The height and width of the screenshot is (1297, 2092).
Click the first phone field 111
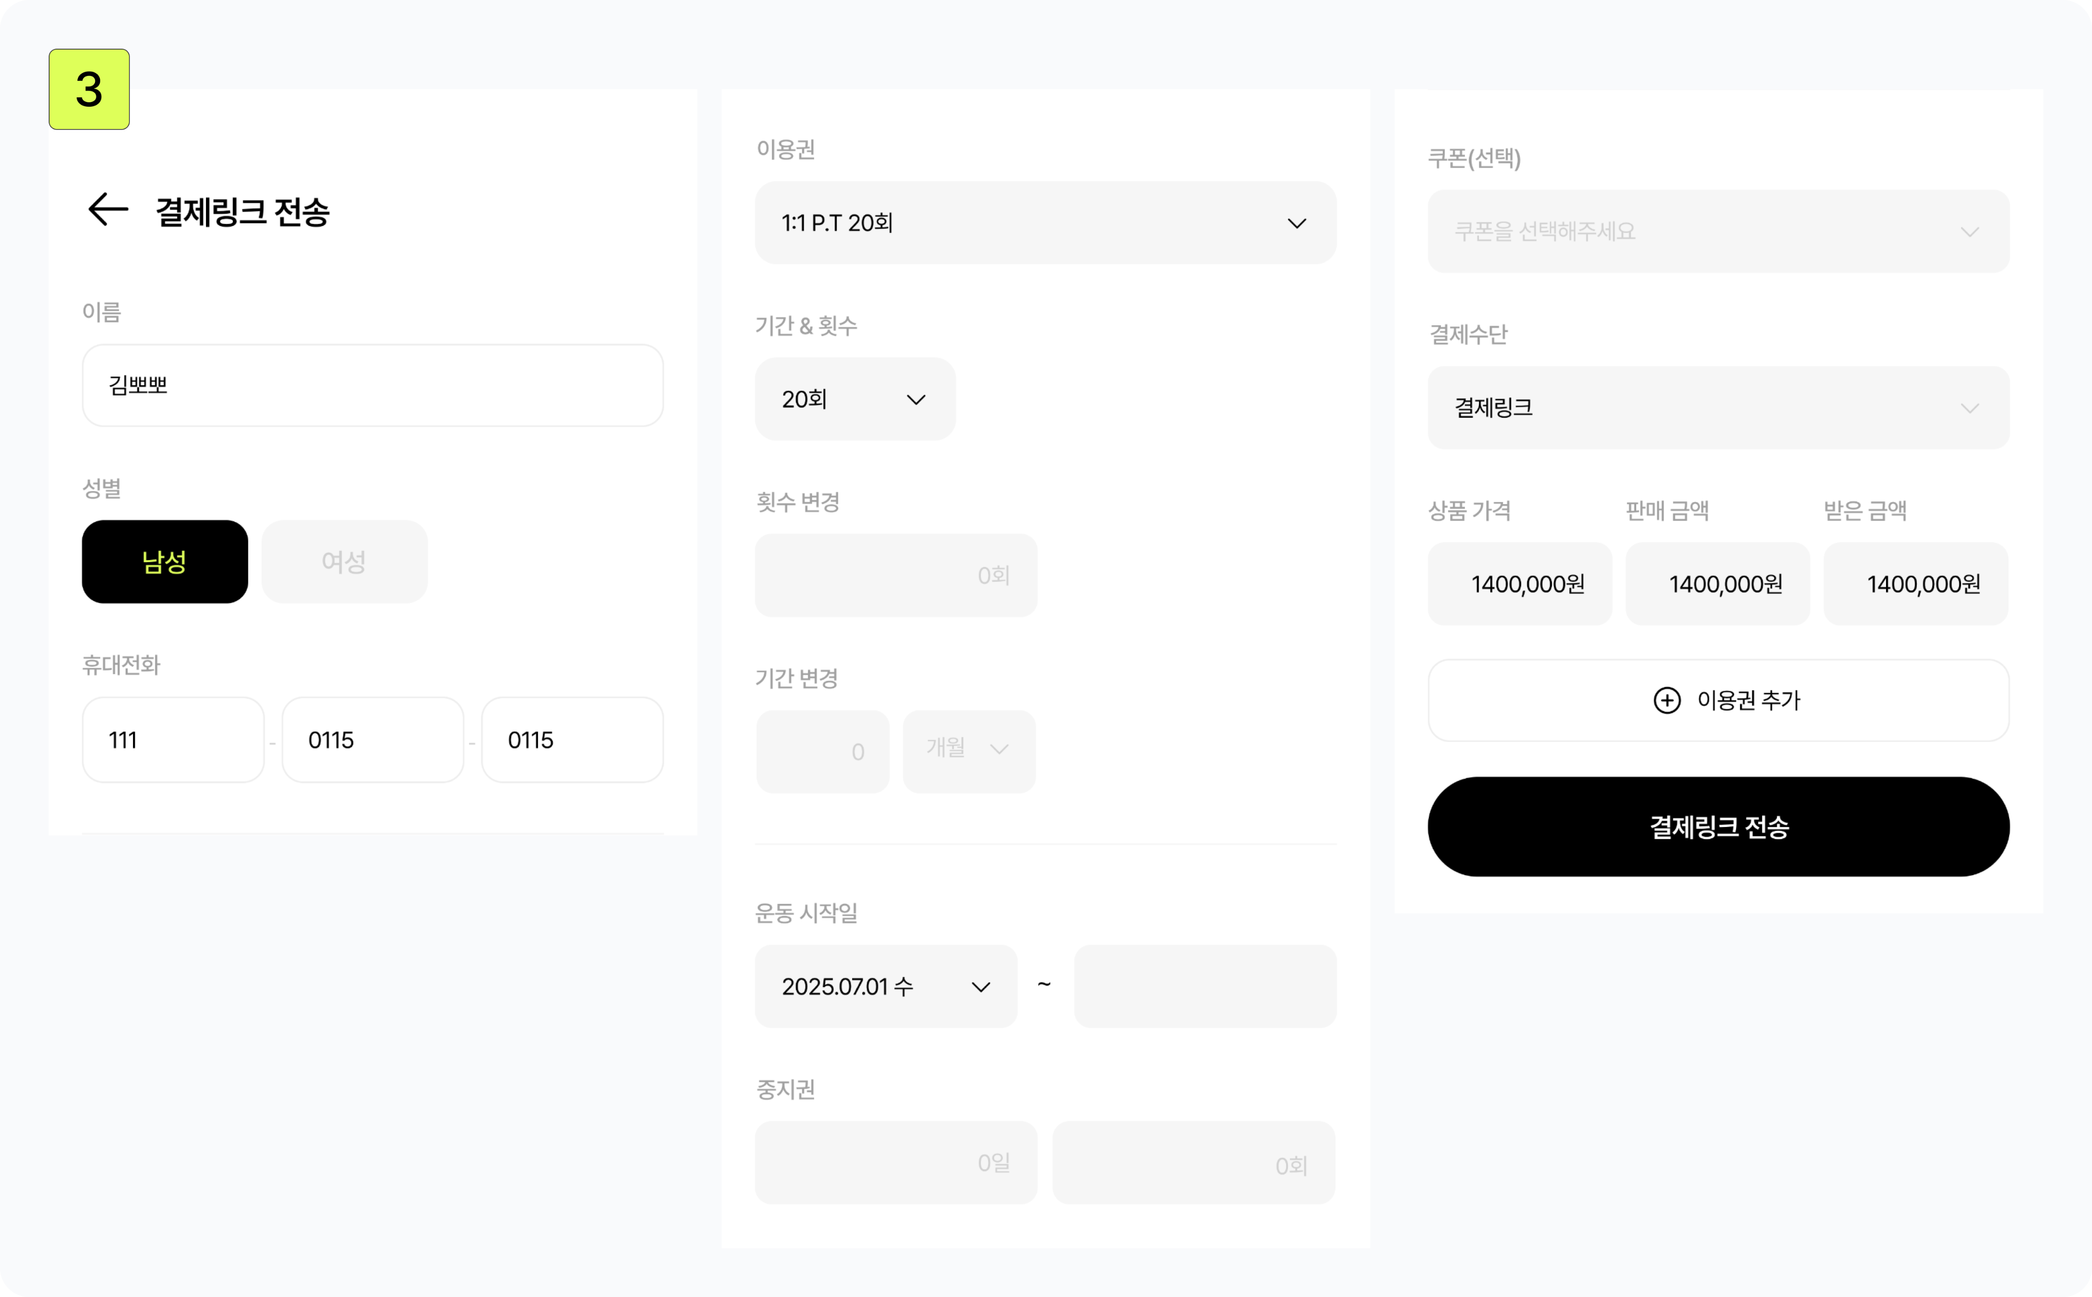click(x=173, y=739)
